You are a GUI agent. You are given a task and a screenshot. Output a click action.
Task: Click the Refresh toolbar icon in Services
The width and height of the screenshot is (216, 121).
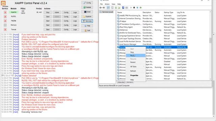116,8
